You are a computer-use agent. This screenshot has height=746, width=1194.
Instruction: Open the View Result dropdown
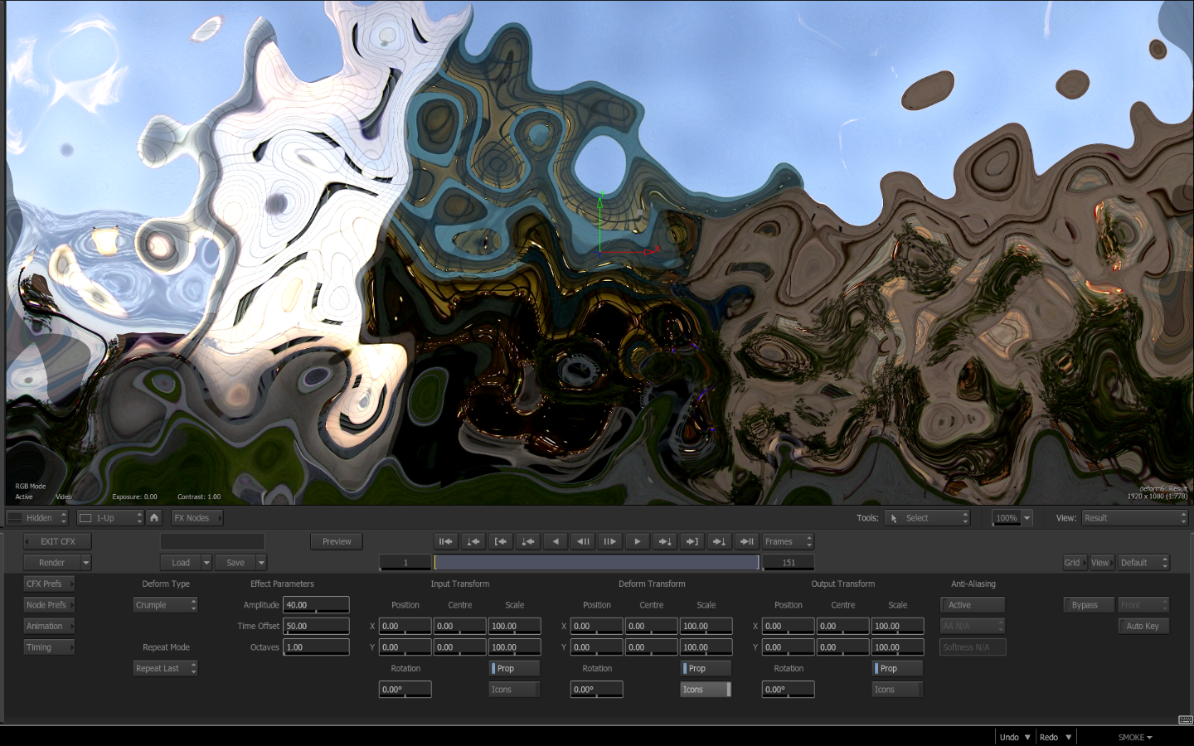click(x=1134, y=518)
